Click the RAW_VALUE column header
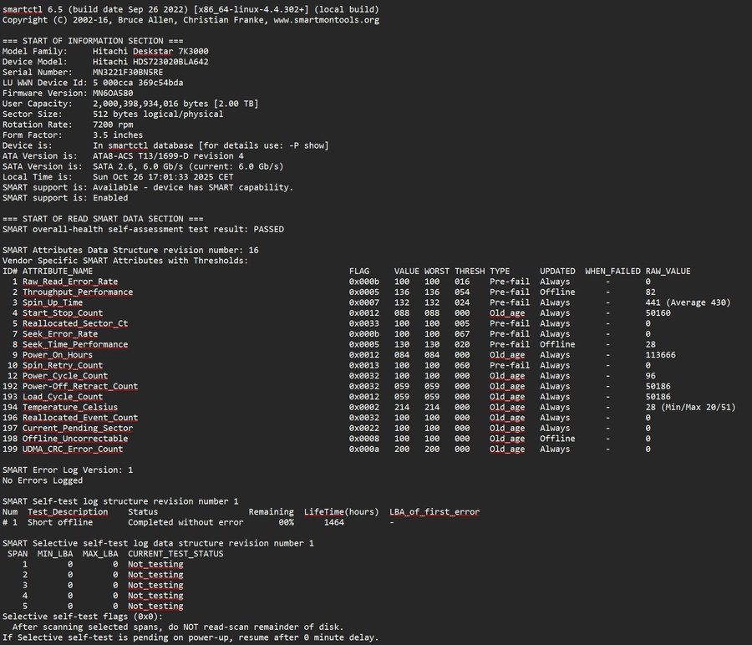The height and width of the screenshot is (645, 752). coord(668,272)
